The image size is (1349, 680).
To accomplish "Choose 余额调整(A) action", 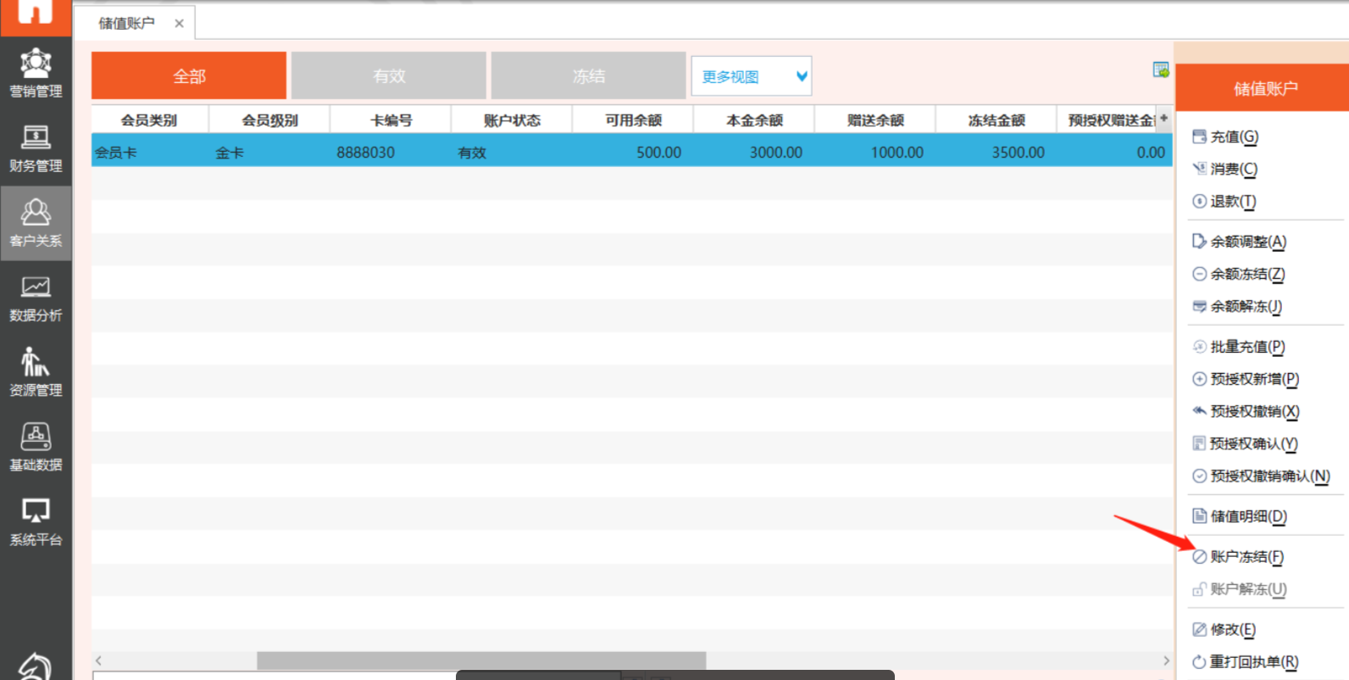I will pos(1247,242).
